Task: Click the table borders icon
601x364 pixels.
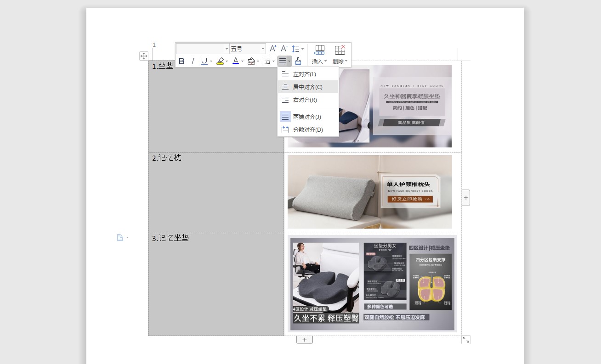Action: pyautogui.click(x=267, y=61)
